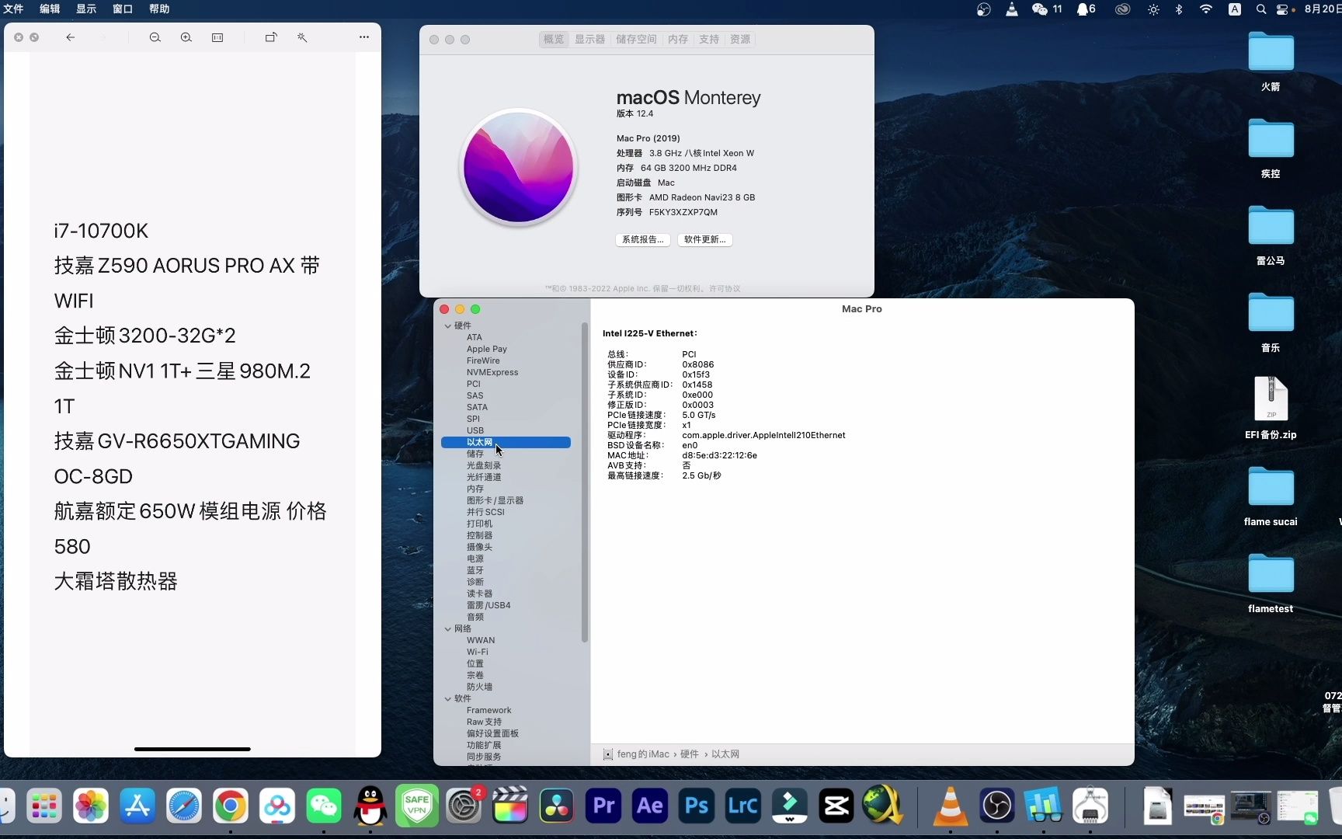Screen dimensions: 1342x839
Task: Switch to the 储存空间 tab
Action: click(636, 40)
